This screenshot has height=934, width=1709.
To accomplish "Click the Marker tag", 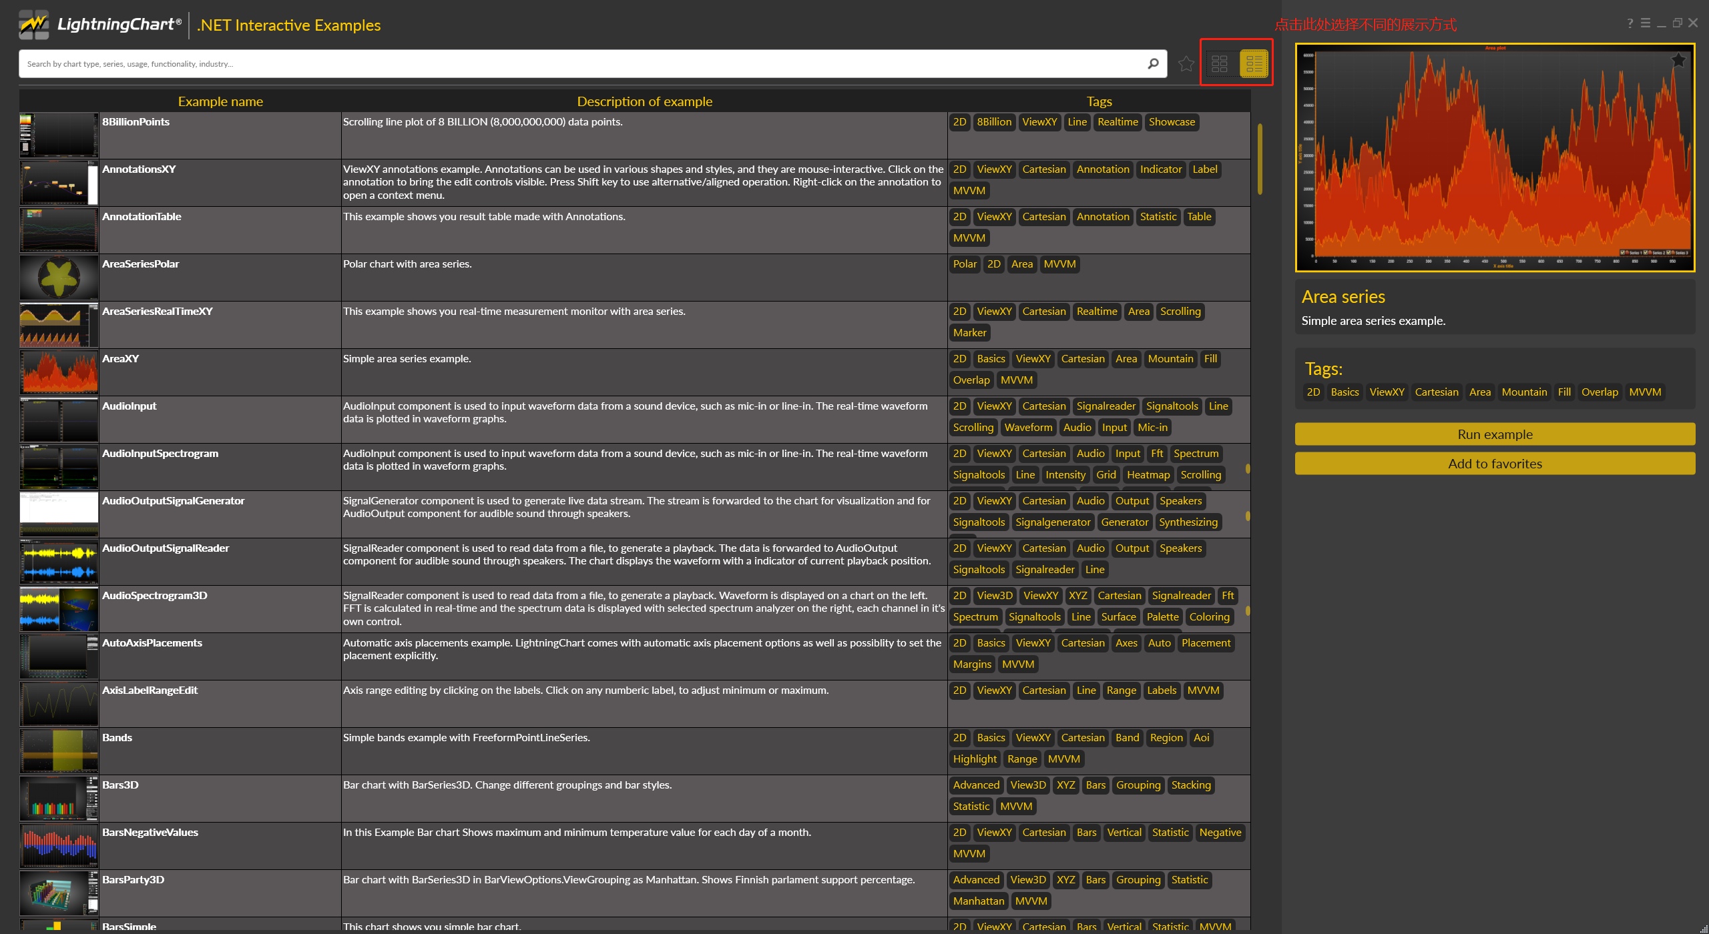I will (969, 333).
